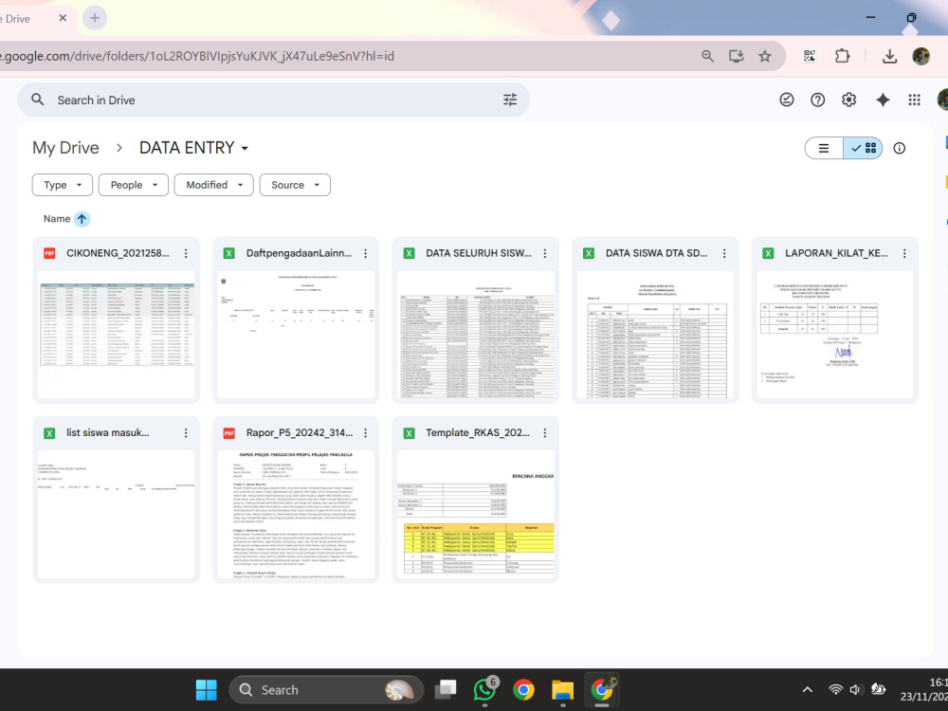
Task: Select the file name 'Rapor_P5_20242_314...'
Action: 300,433
